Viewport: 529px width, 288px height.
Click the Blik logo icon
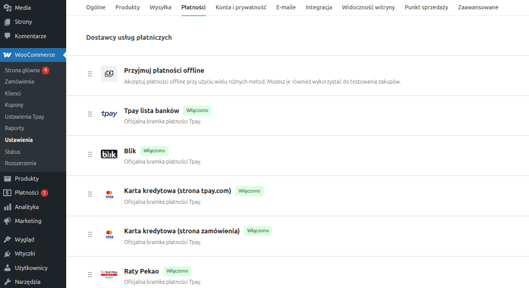pyautogui.click(x=109, y=154)
